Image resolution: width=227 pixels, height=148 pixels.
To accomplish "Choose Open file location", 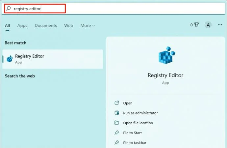I will click(138, 123).
